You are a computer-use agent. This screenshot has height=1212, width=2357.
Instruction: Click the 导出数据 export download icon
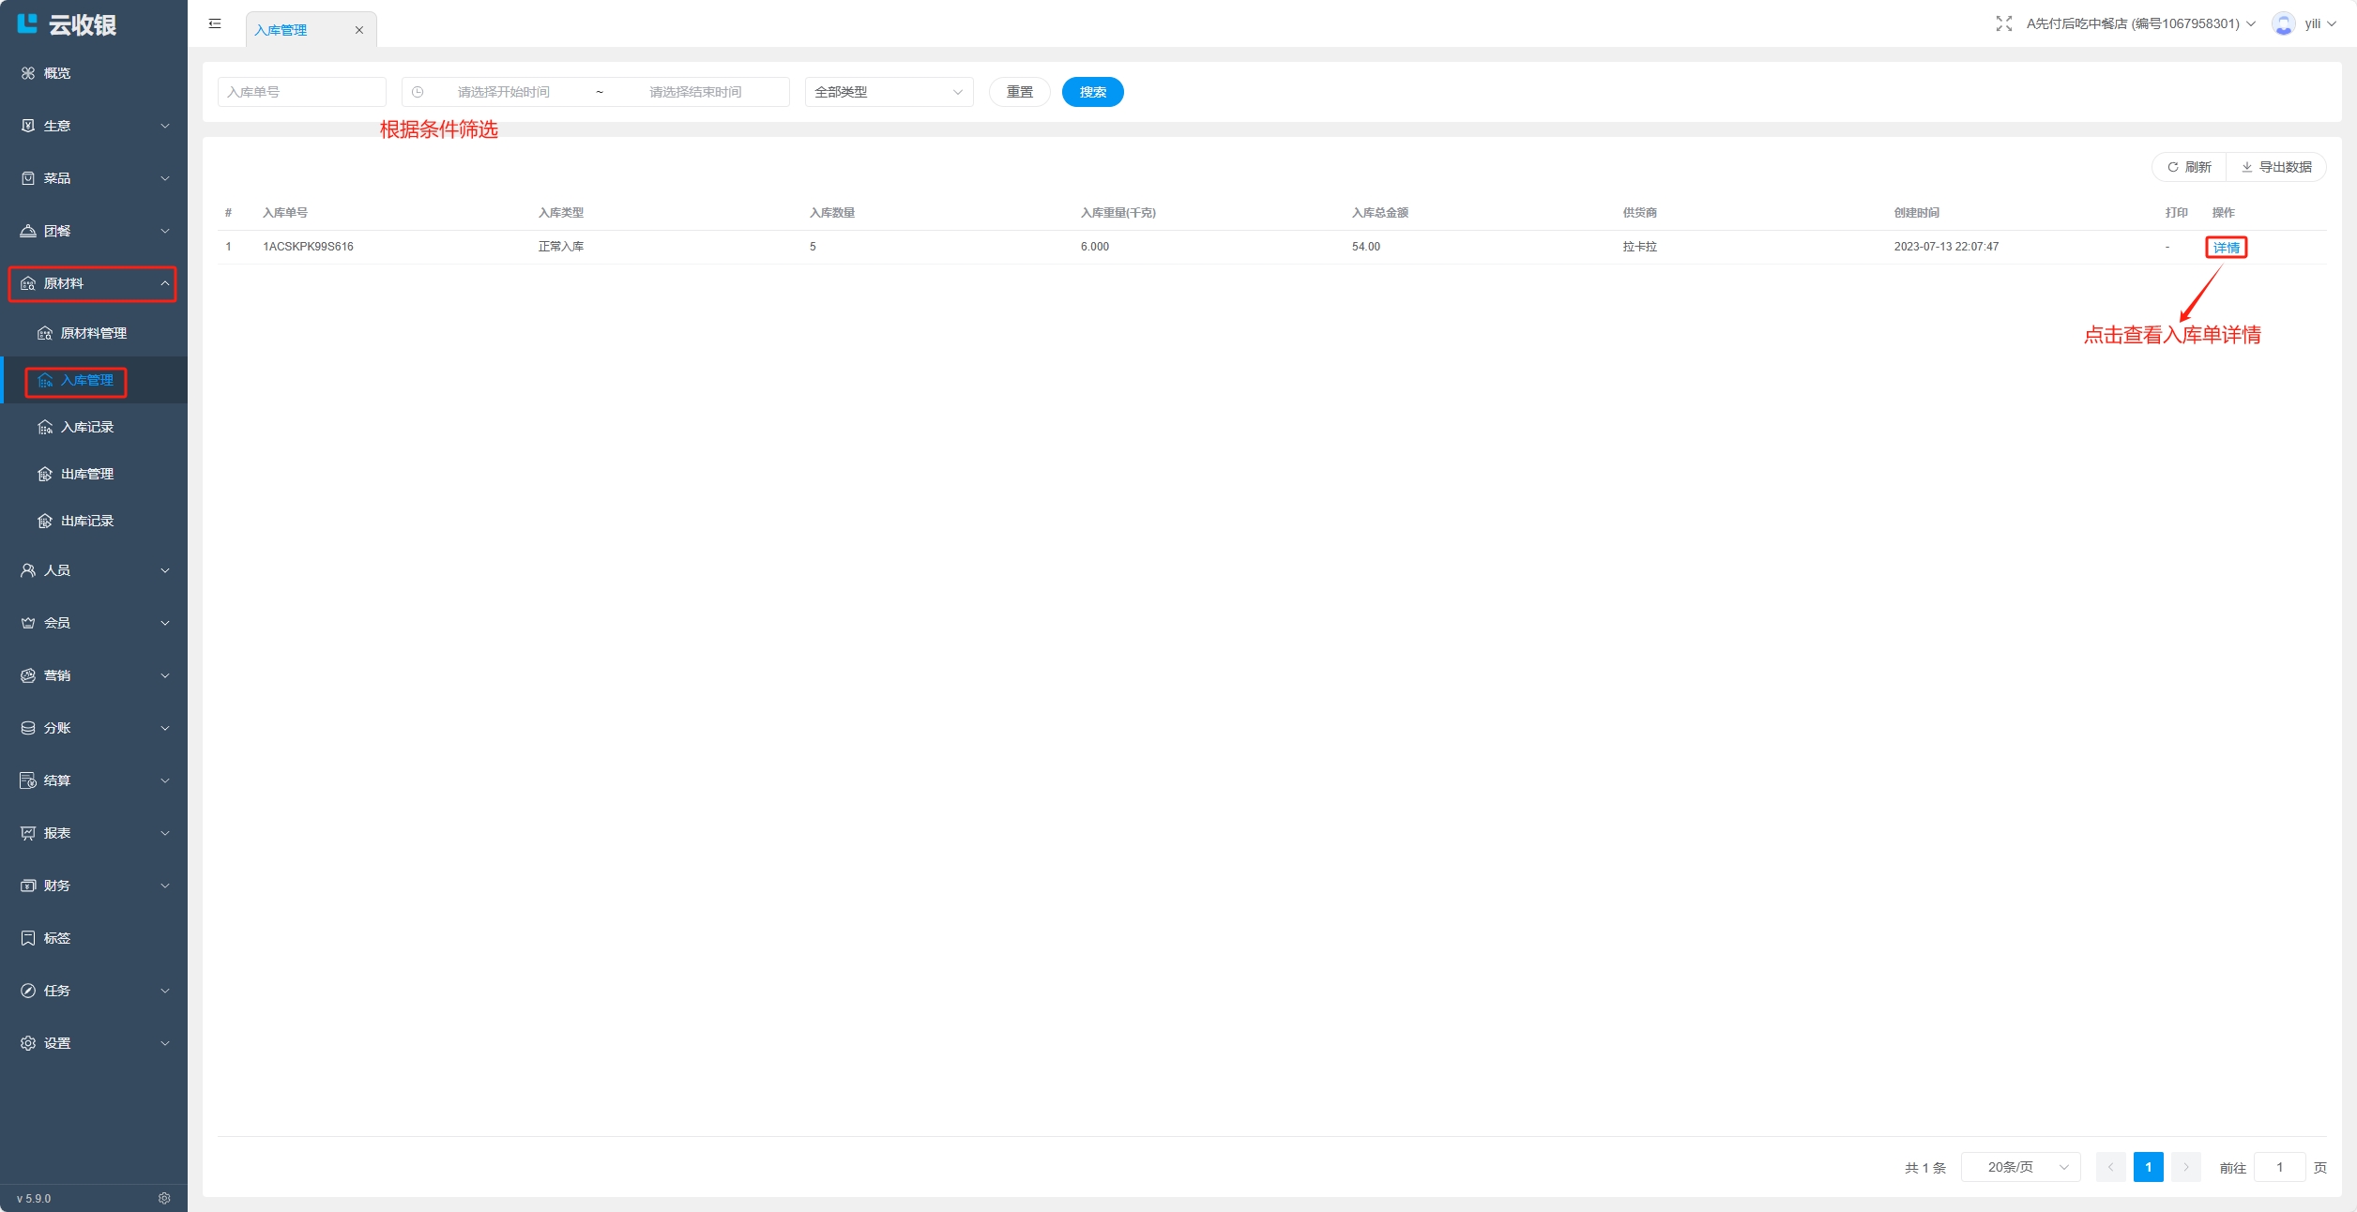pyautogui.click(x=2246, y=167)
